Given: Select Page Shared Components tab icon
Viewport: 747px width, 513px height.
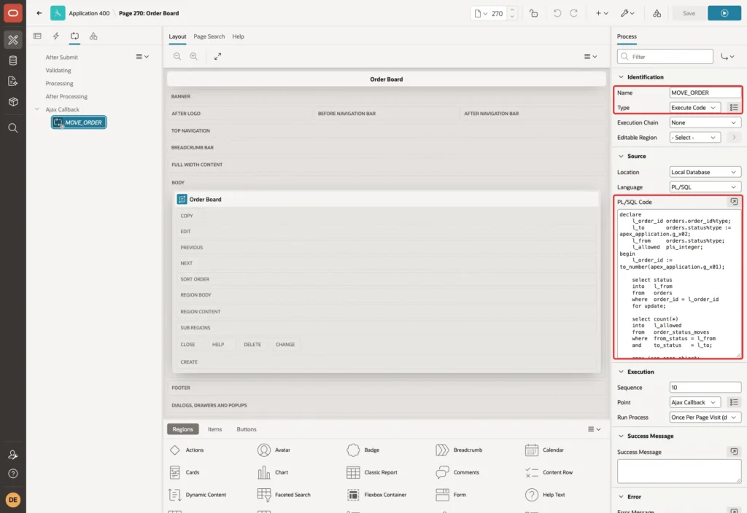Looking at the screenshot, I should click(x=93, y=36).
